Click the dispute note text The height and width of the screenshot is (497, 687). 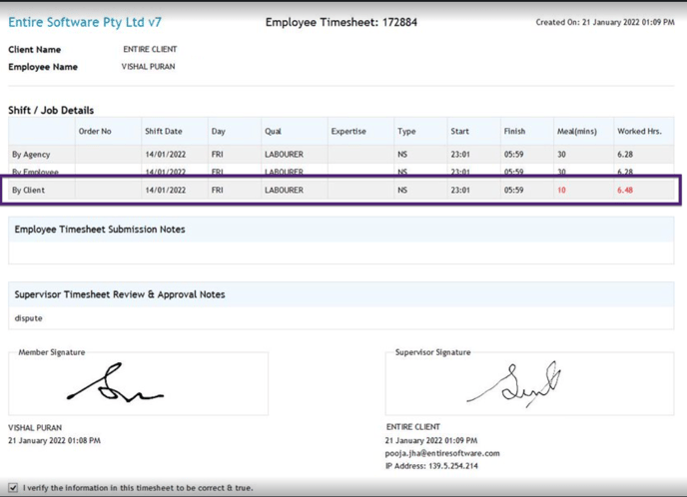29,318
